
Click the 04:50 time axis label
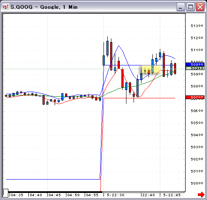pos(73,195)
